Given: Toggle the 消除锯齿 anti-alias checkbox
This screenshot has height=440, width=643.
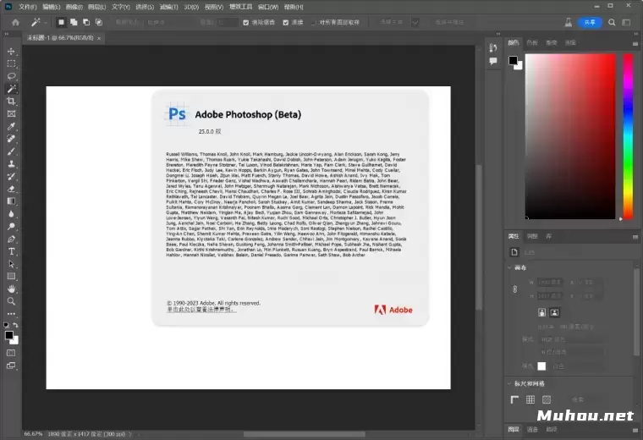Looking at the screenshot, I should 245,23.
